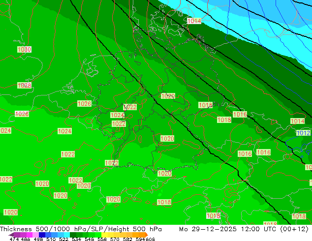Click the legend value 522
Viewport: 312px width, 241px height.
(x=63, y=239)
